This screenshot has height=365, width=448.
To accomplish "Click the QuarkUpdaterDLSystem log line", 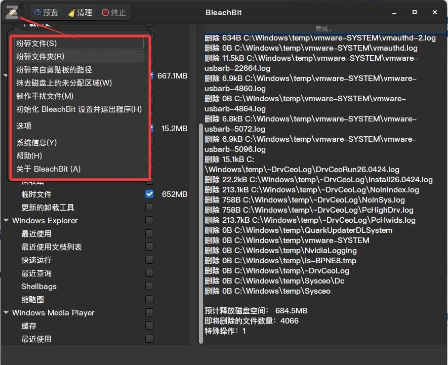I will pyautogui.click(x=298, y=230).
